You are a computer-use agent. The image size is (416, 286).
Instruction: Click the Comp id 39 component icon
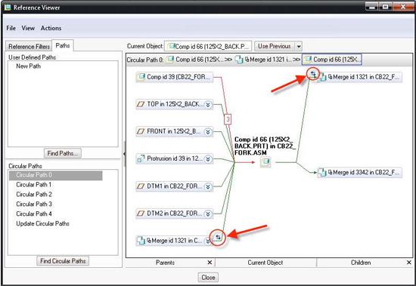point(141,77)
